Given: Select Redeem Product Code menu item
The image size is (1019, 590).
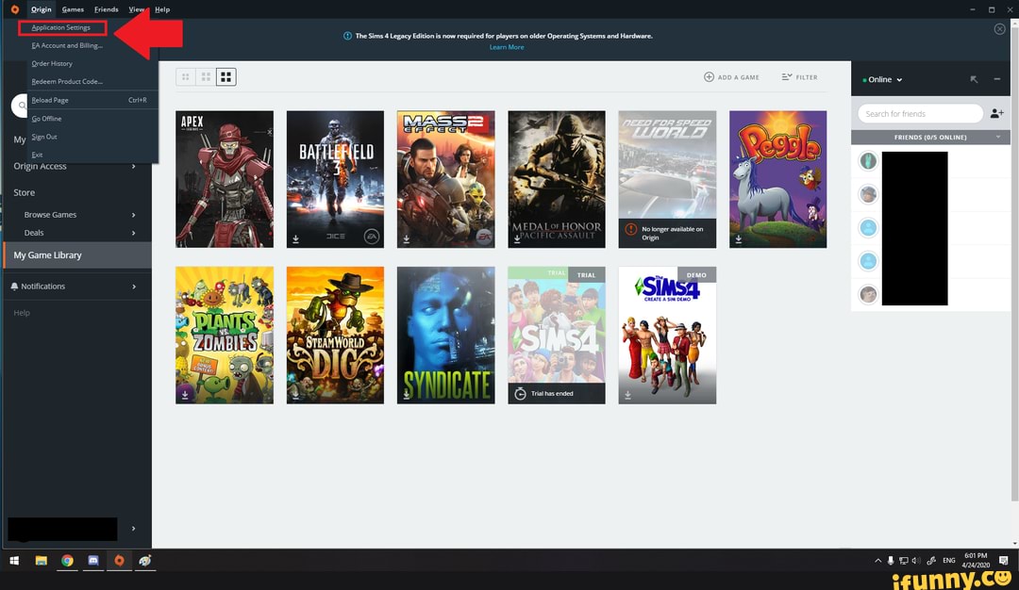Looking at the screenshot, I should 67,82.
